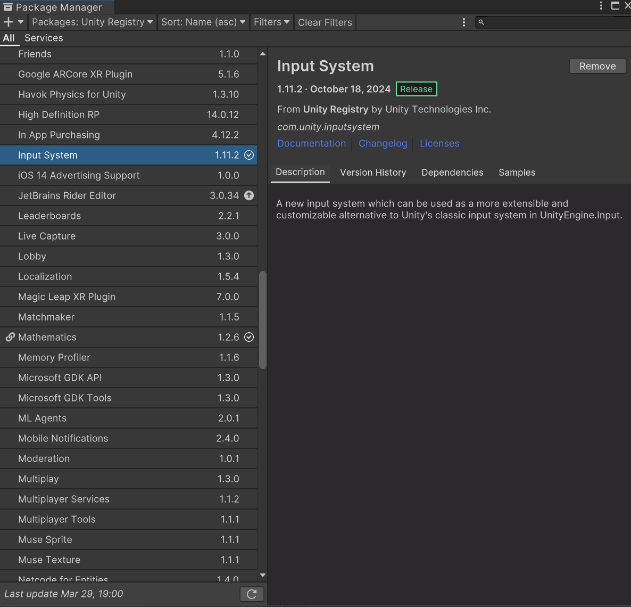The width and height of the screenshot is (631, 607).
Task: Click the installed checkmark icon on Input System
Action: pos(249,155)
